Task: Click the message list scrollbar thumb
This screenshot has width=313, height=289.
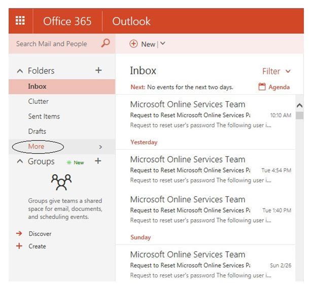Action: 299,115
